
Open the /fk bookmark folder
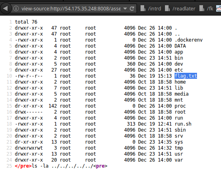pos(206,8)
